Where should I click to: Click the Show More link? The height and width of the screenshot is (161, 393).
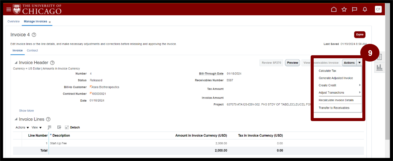tap(26, 111)
